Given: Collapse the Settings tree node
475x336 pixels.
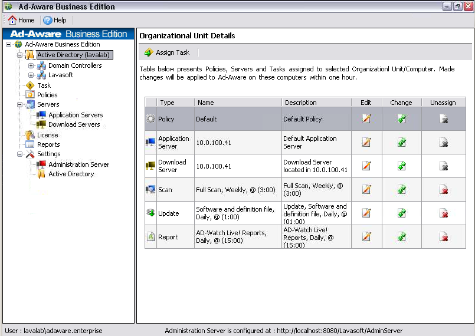Looking at the screenshot, I should point(19,154).
